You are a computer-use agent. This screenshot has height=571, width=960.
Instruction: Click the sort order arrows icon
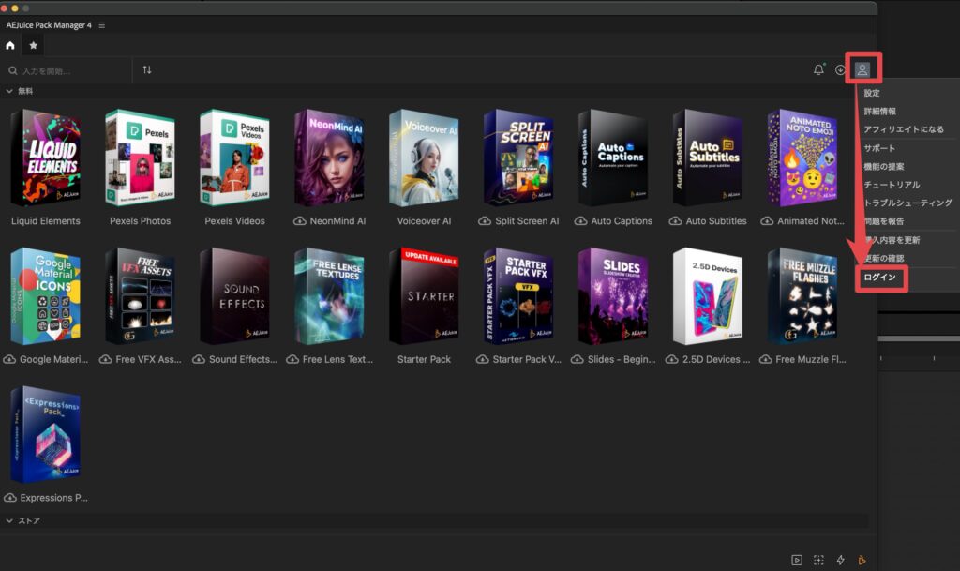coord(147,69)
